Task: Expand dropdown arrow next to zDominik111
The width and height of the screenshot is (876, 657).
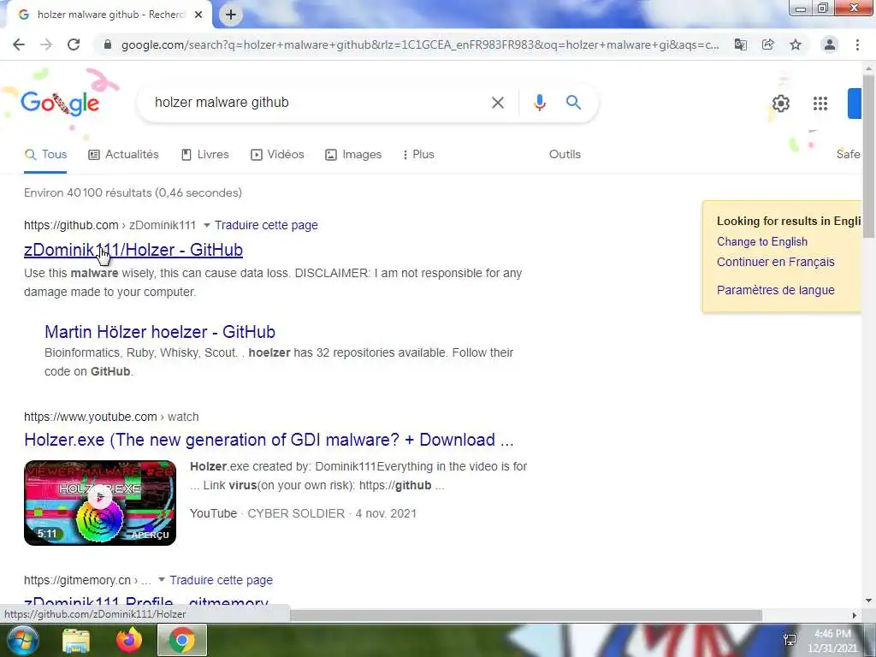Action: [x=207, y=225]
